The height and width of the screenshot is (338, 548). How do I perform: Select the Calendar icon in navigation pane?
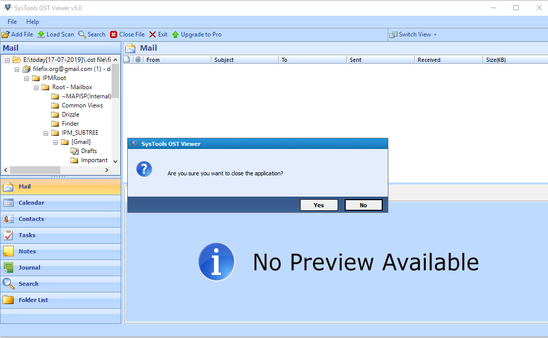[9, 203]
